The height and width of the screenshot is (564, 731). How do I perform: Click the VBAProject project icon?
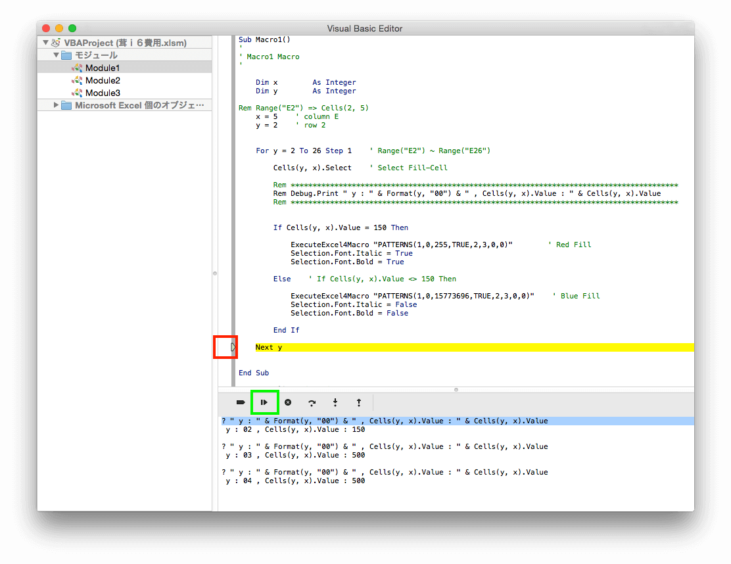click(x=56, y=43)
